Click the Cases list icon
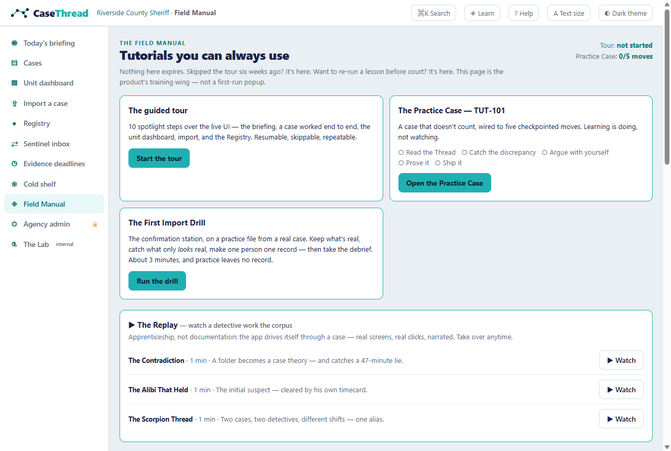The image size is (671, 451). tap(14, 63)
